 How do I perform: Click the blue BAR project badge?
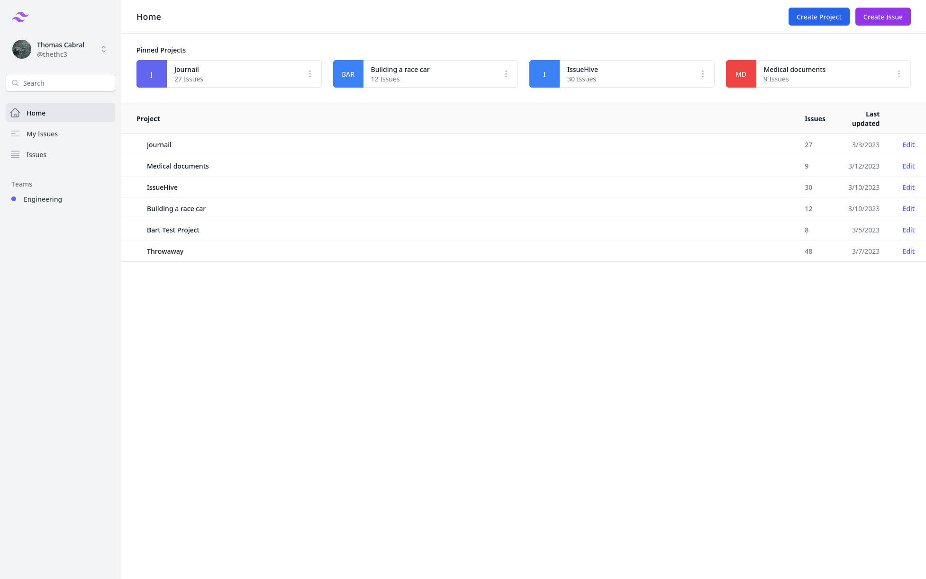348,74
